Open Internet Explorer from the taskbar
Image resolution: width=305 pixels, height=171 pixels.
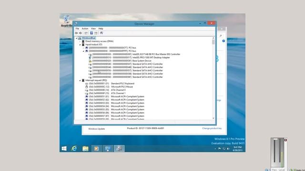(x=74, y=149)
